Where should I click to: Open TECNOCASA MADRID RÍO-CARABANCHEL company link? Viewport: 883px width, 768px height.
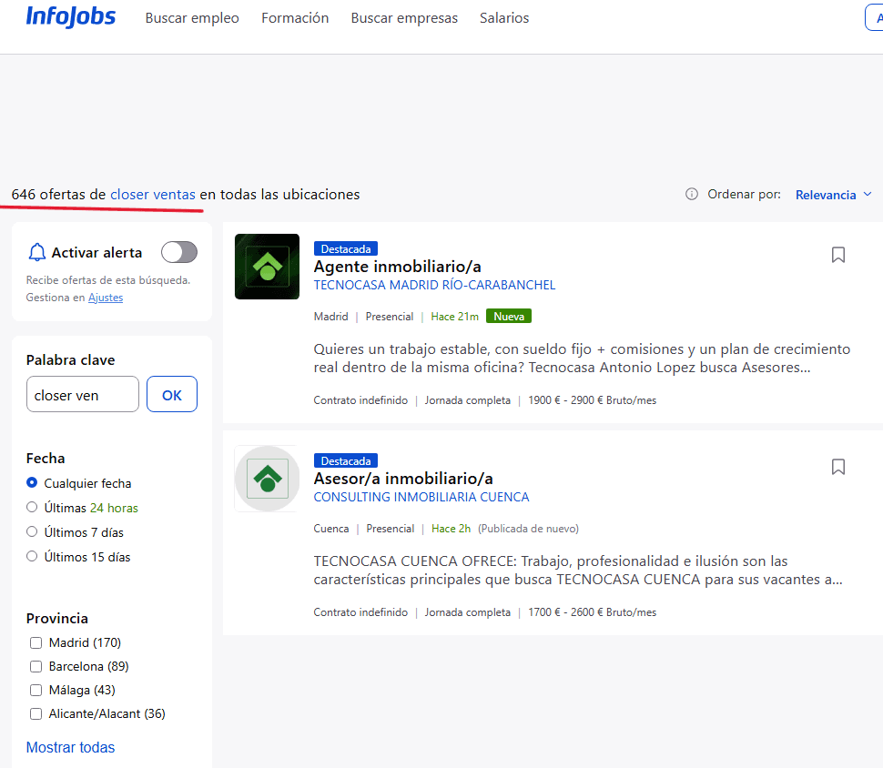coord(434,285)
